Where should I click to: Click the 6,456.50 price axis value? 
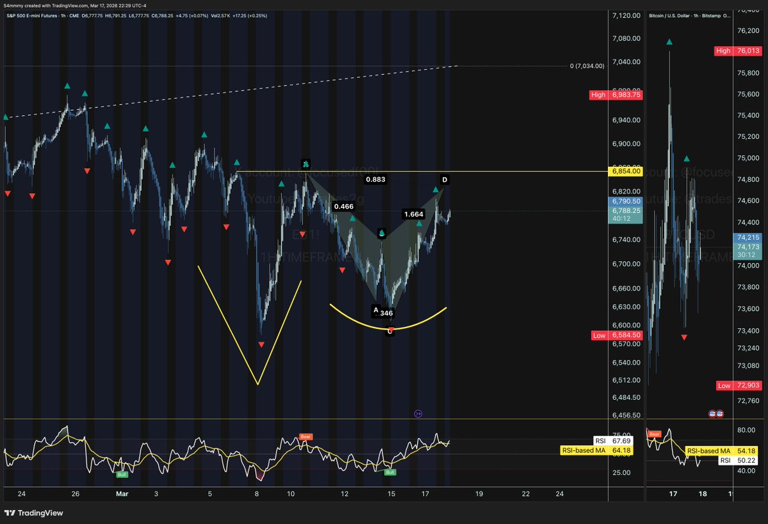coord(626,415)
